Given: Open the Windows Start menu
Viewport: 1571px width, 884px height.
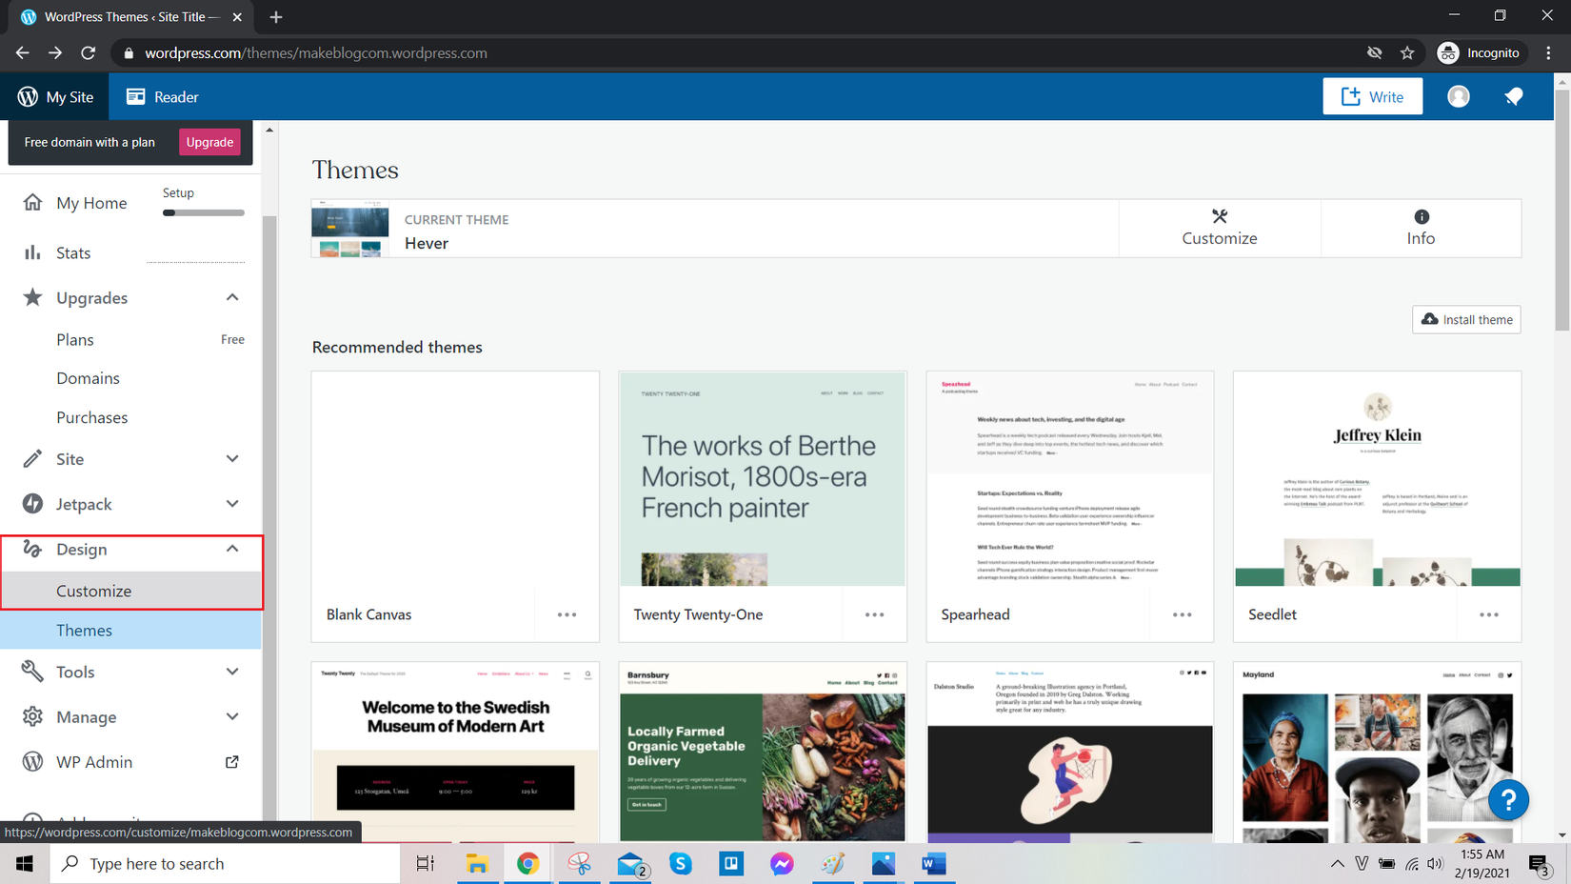Looking at the screenshot, I should click(25, 864).
